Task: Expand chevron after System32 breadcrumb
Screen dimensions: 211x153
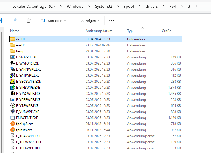Action: coord(118,6)
